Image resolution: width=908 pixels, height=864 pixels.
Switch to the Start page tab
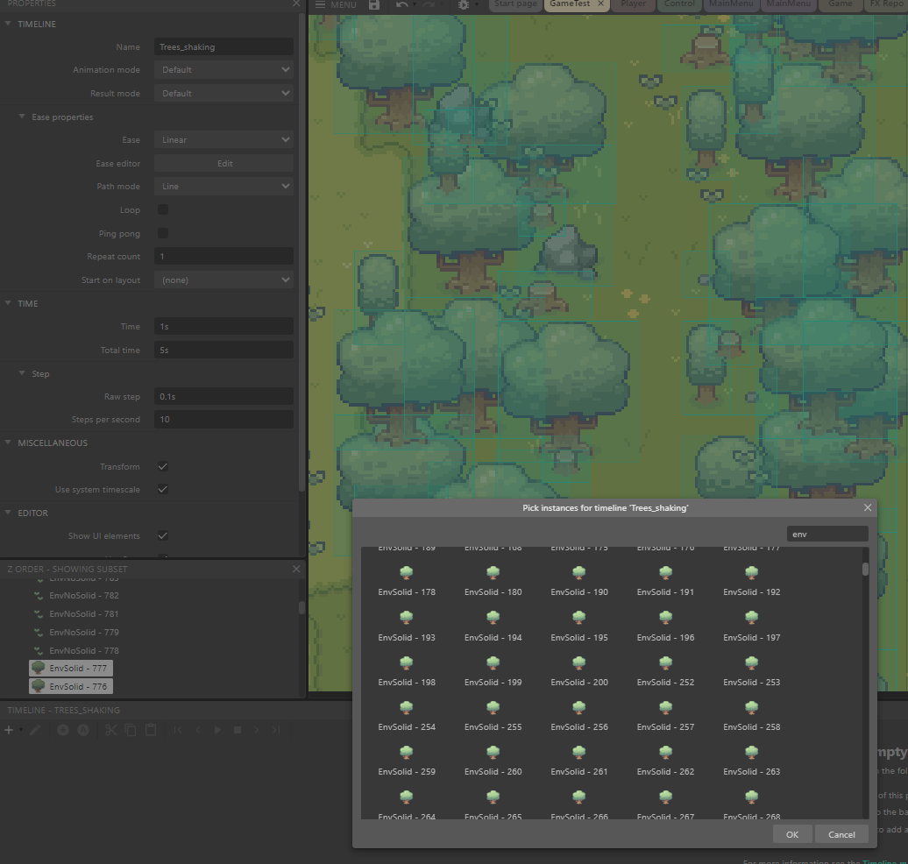515,4
